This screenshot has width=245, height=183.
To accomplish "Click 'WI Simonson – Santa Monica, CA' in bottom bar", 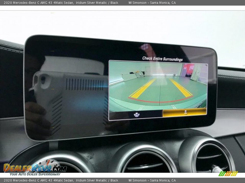I will (152, 180).
